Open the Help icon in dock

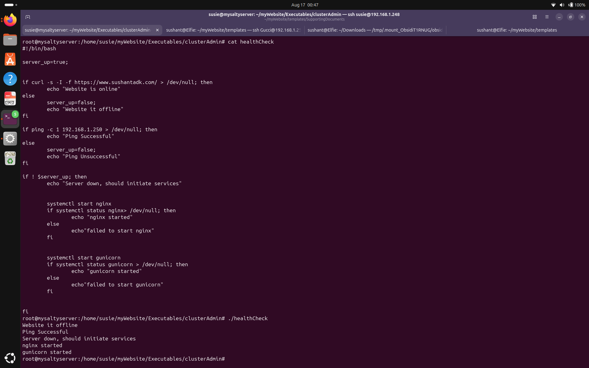(x=10, y=79)
